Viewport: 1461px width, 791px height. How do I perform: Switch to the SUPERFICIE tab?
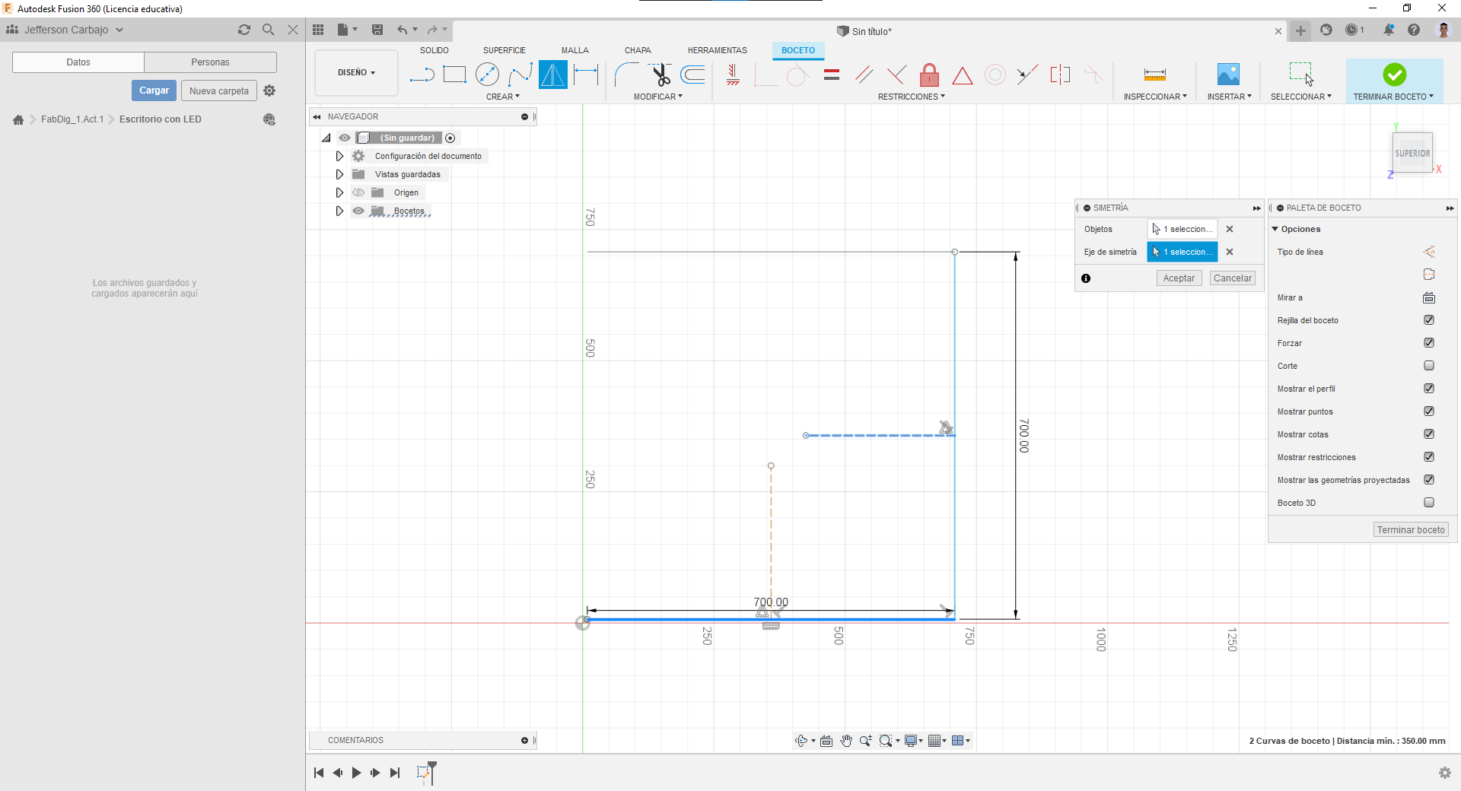505,50
